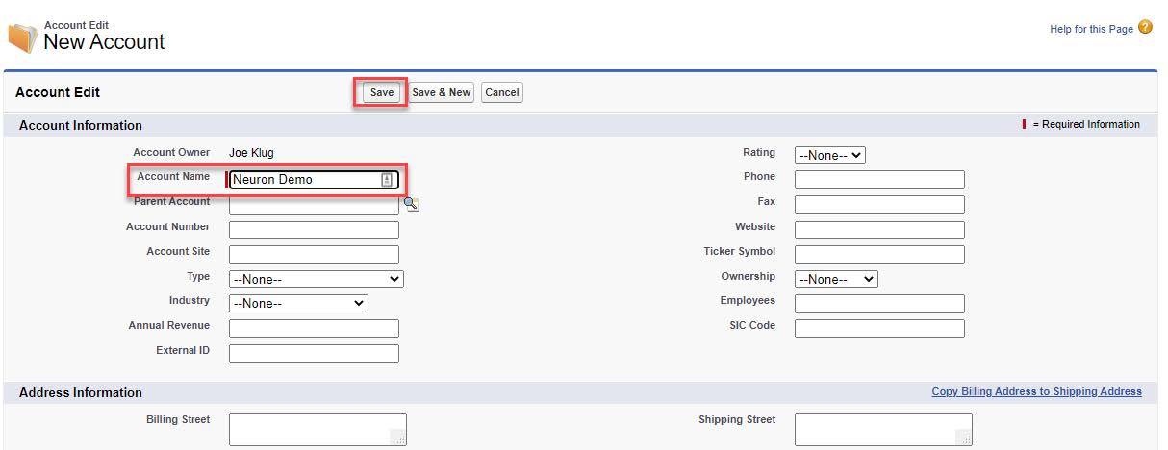Click the Parent Account lookup magnifier icon
This screenshot has height=450, width=1168.
412,204
